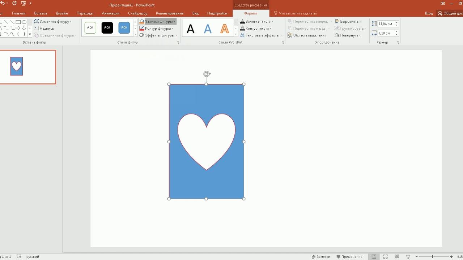Open the Вставка ribbon tab

click(x=41, y=13)
